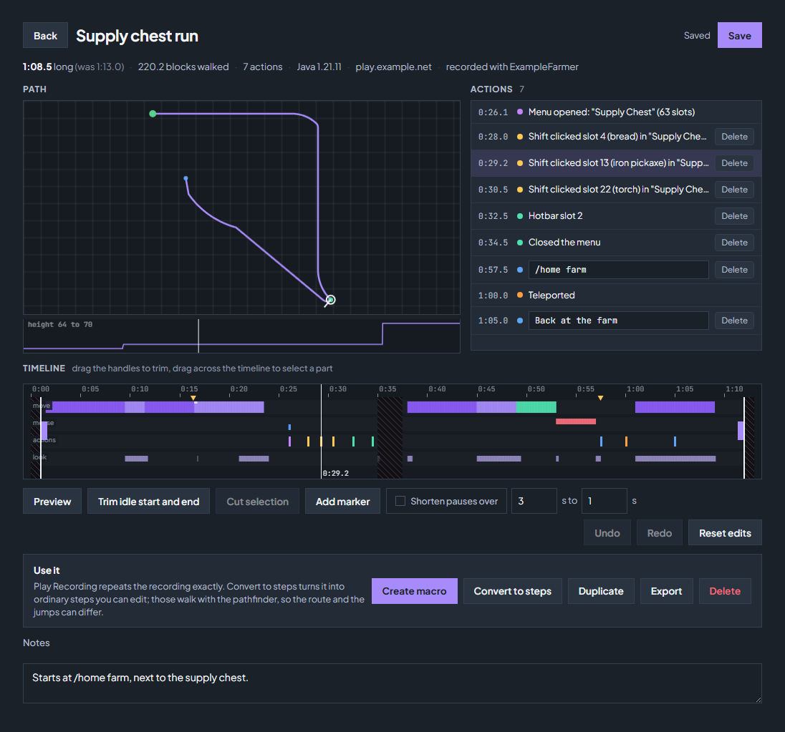785x732 pixels.
Task: Click the blue start dot of the short inner path
Action: click(186, 178)
